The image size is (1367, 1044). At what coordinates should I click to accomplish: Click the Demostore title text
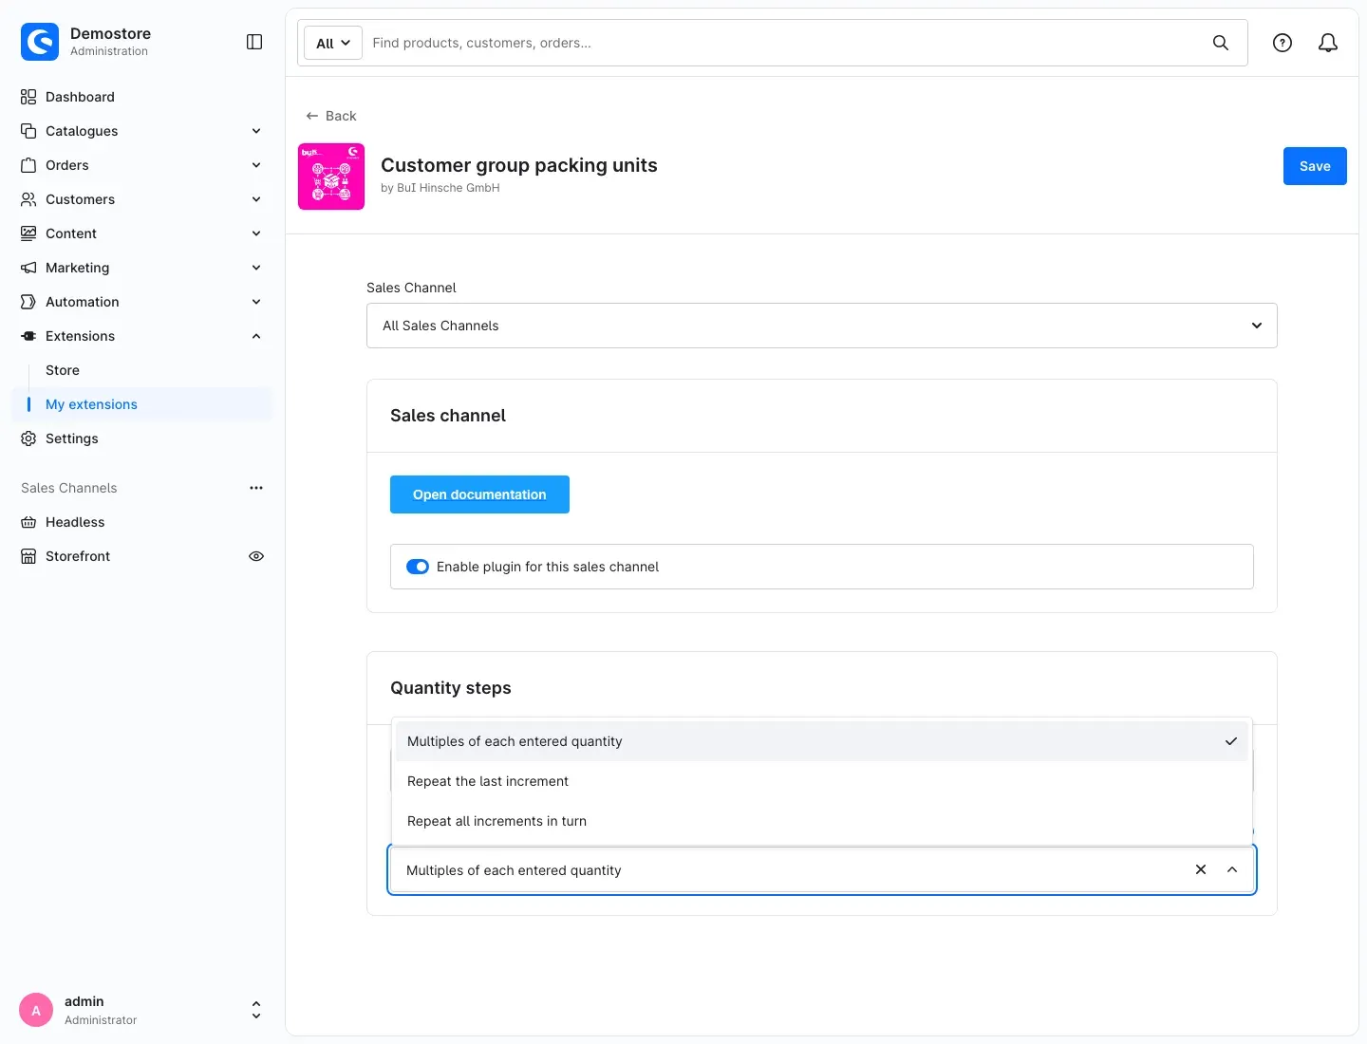coord(110,33)
